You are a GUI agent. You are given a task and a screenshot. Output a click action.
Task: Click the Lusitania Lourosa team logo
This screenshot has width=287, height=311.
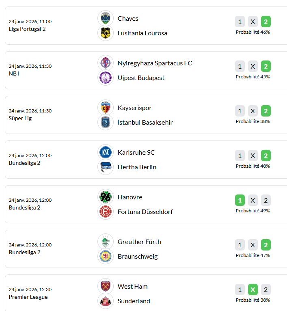click(106, 33)
